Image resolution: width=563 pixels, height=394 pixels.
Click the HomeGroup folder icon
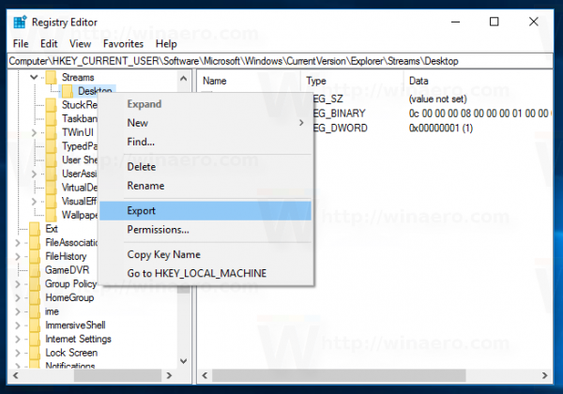[35, 296]
